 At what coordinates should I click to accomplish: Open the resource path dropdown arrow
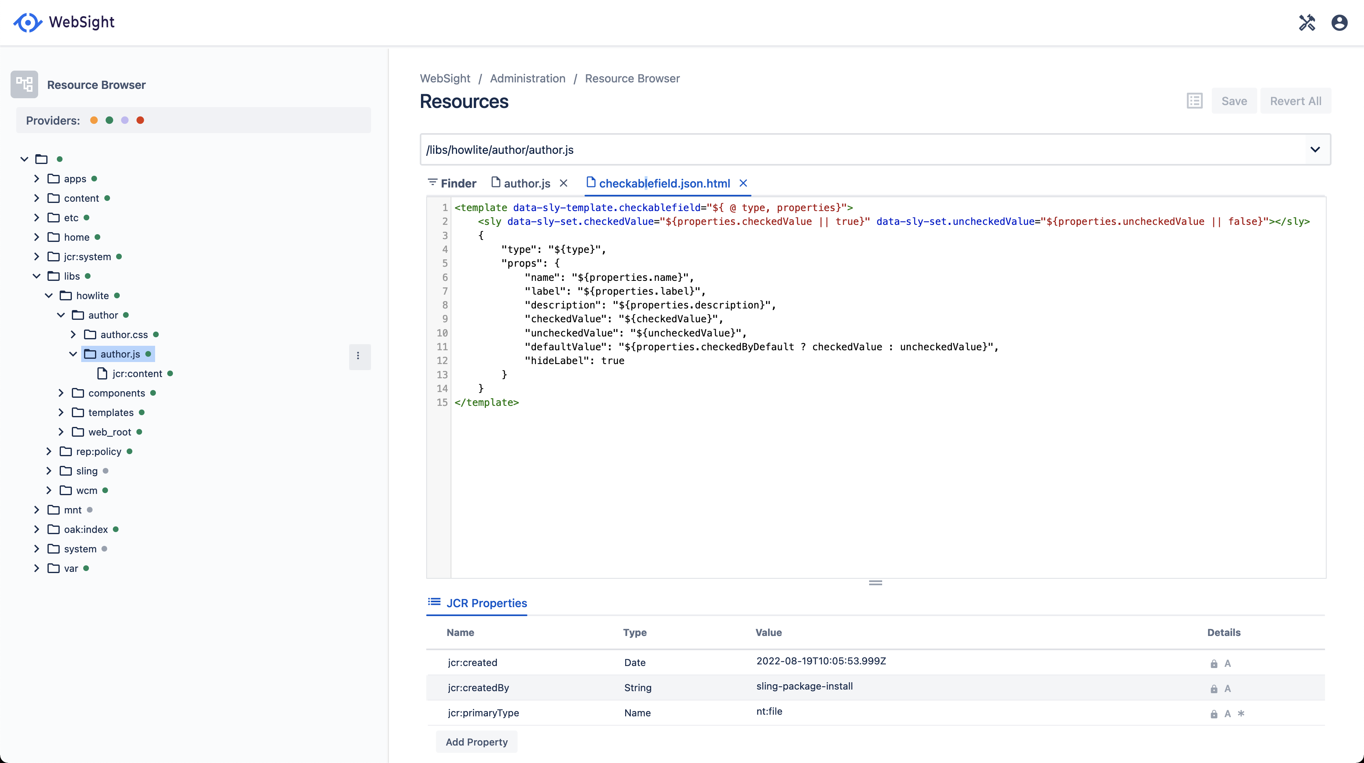1315,149
